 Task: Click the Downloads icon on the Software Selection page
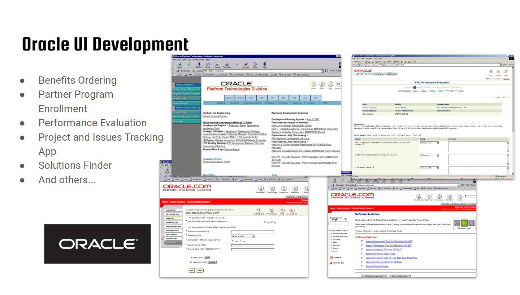[439, 196]
